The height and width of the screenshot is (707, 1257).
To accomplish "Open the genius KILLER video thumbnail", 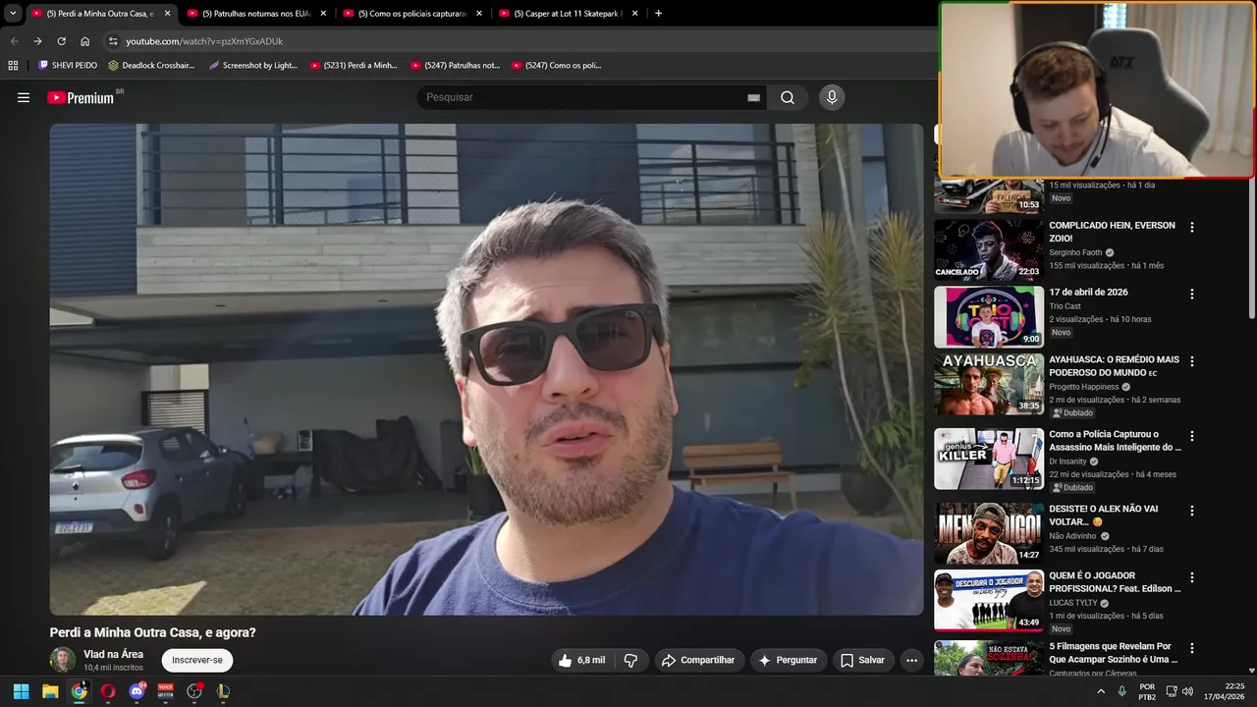I will 988,459.
